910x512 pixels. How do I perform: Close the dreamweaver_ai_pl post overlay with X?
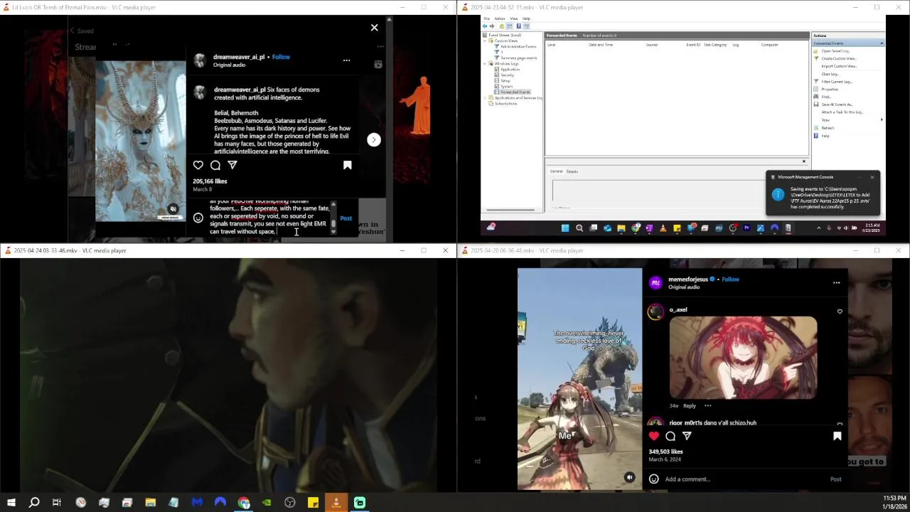[x=375, y=28]
